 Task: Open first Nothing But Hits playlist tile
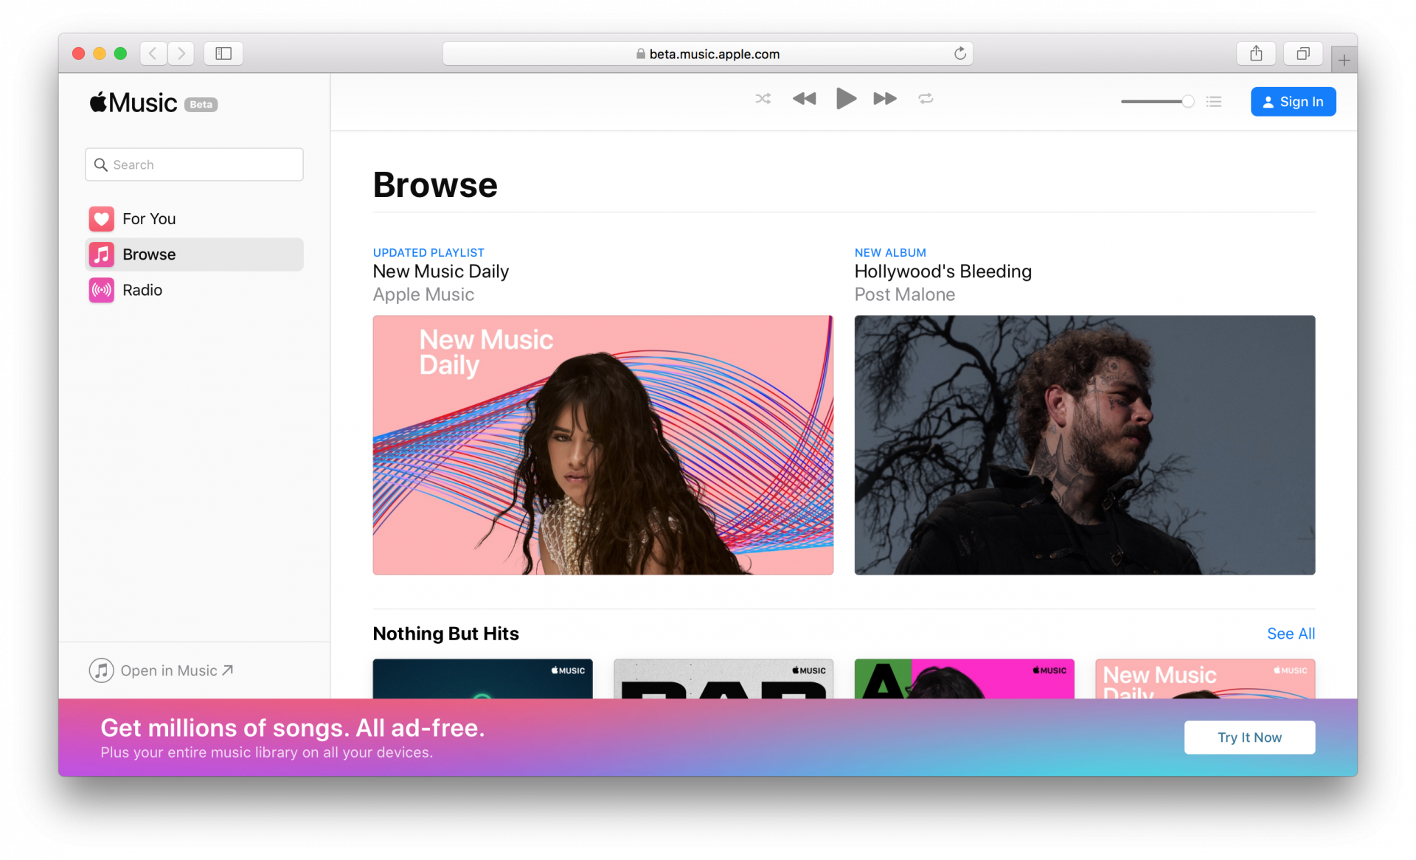[482, 679]
